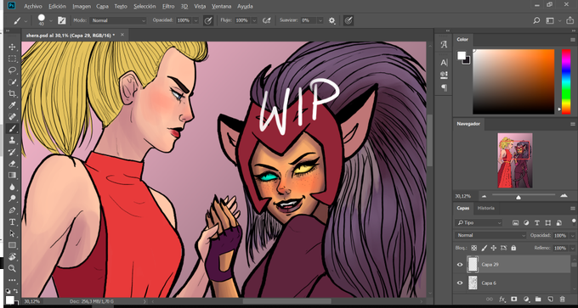The width and height of the screenshot is (578, 308).
Task: Select the Hand tool
Action: (x=12, y=256)
